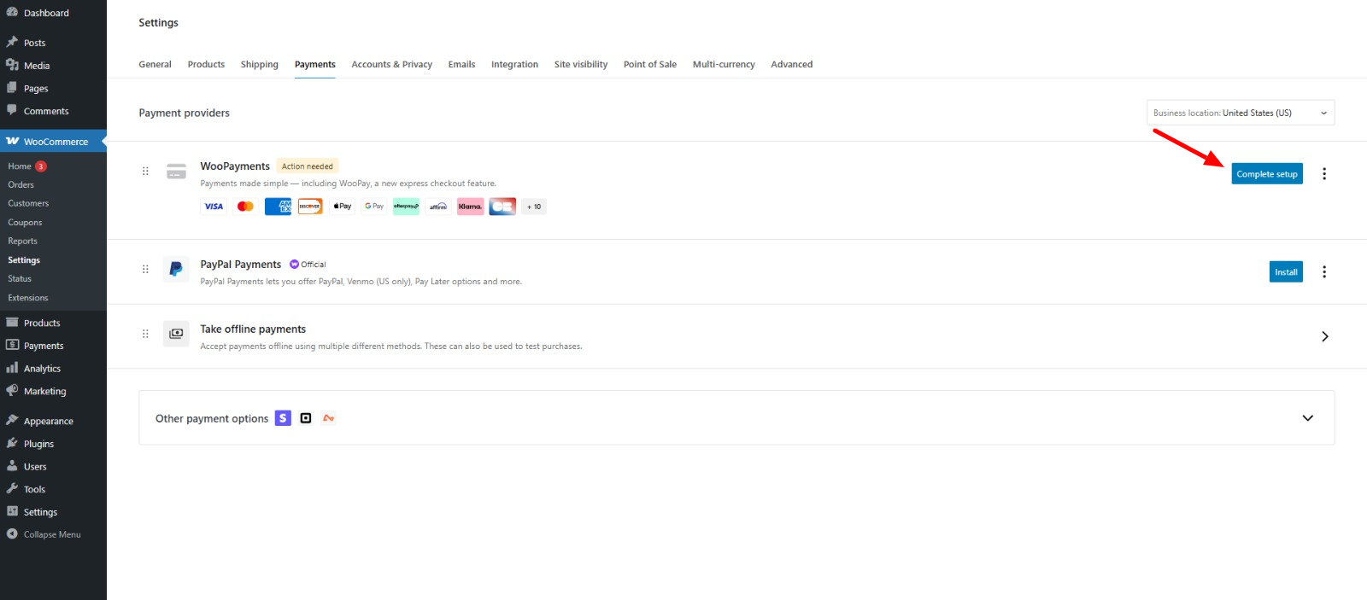
Task: Click the PayPal logo icon
Action: click(176, 269)
